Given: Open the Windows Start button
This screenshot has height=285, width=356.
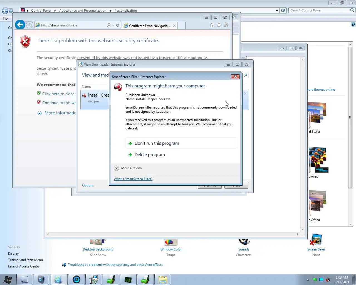Looking at the screenshot, I should [8, 279].
